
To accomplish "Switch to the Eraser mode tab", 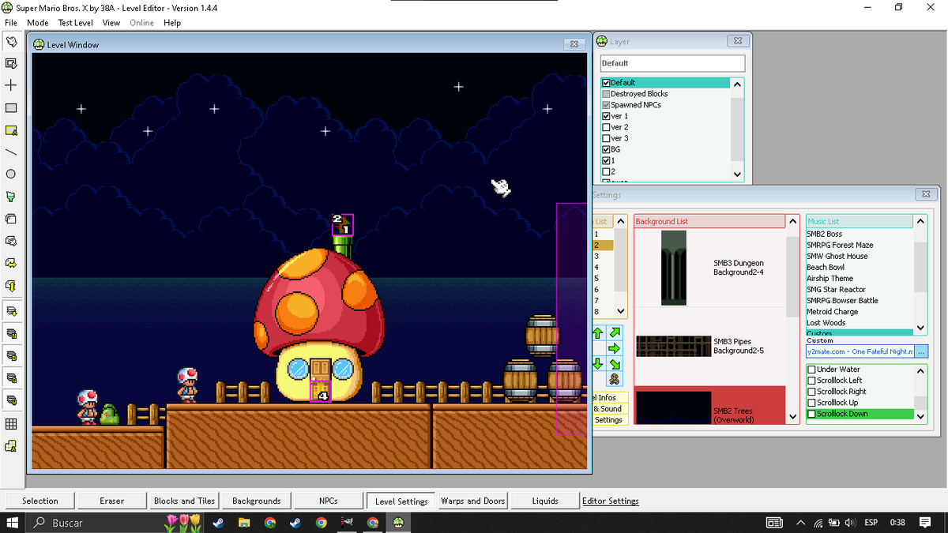I will coord(112,501).
